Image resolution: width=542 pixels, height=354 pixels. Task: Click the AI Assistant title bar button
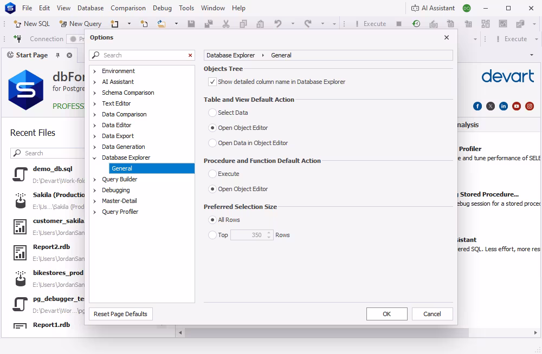click(x=433, y=8)
